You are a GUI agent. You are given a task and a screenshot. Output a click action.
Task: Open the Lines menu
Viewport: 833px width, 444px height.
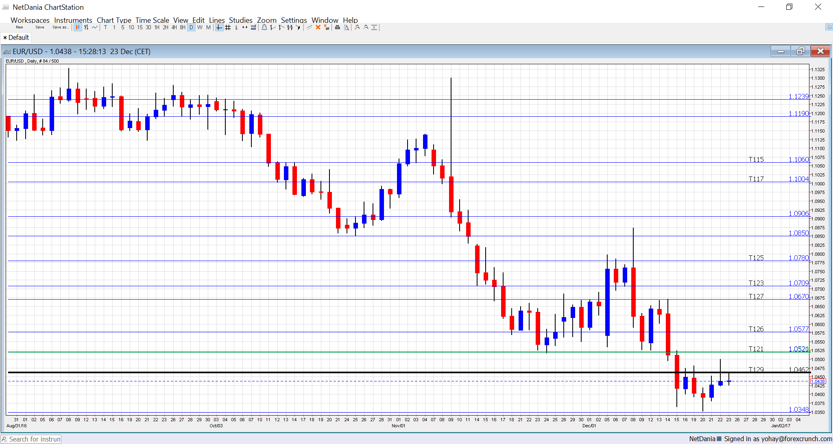click(216, 20)
